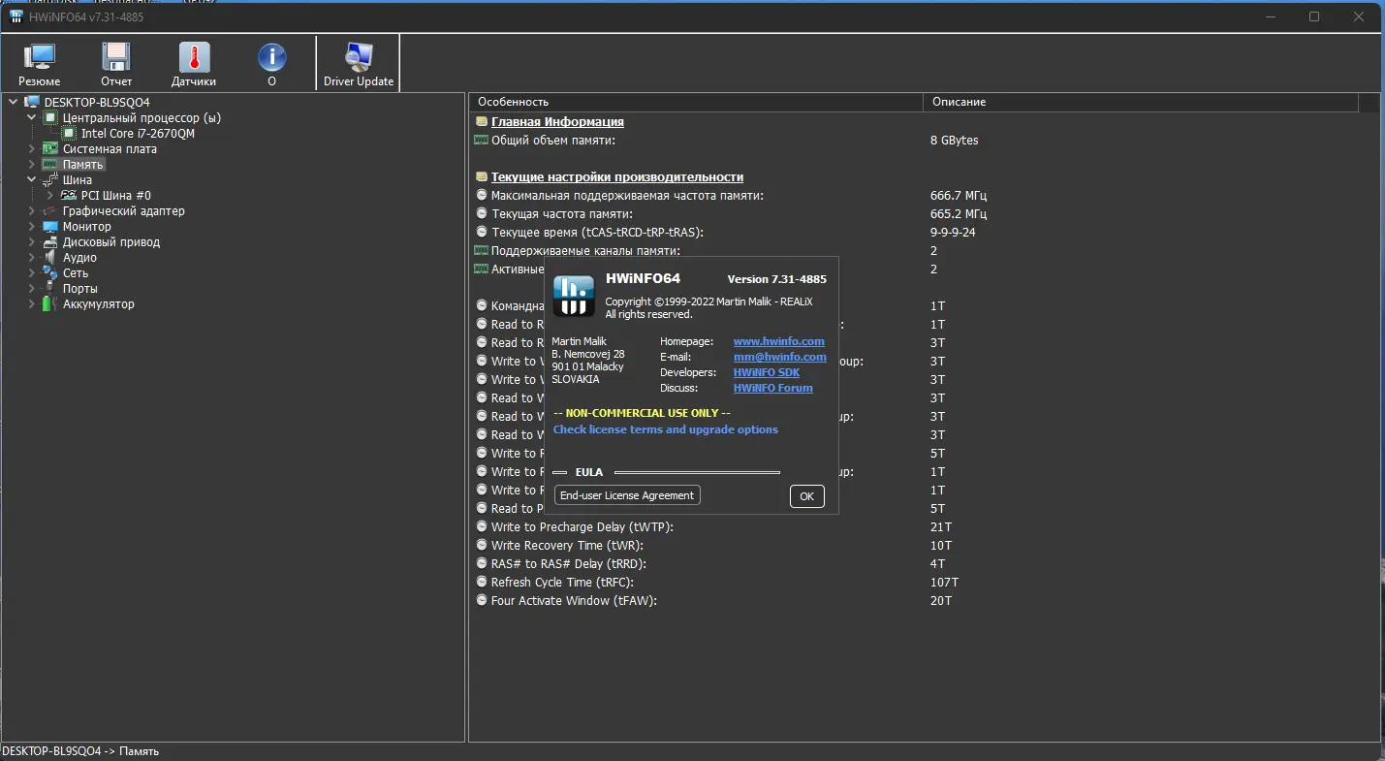Expand the Дисковый привод node arrow
Screen dimensions: 1385x761
pyautogui.click(x=31, y=241)
